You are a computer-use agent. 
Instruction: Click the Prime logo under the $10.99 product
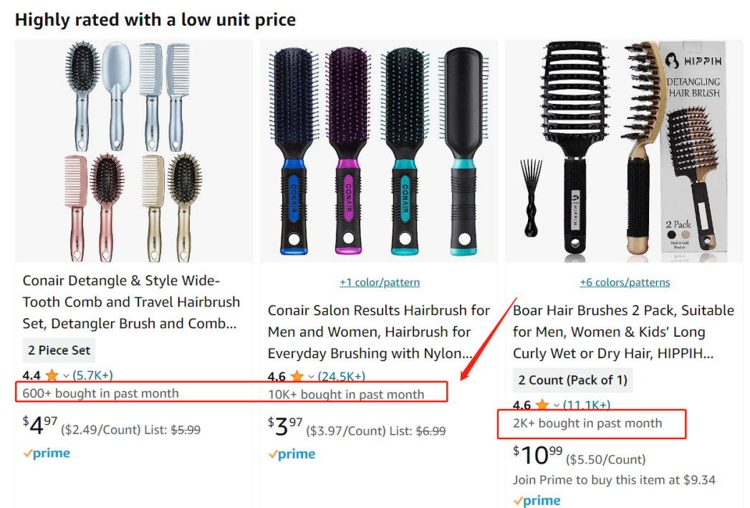537,500
